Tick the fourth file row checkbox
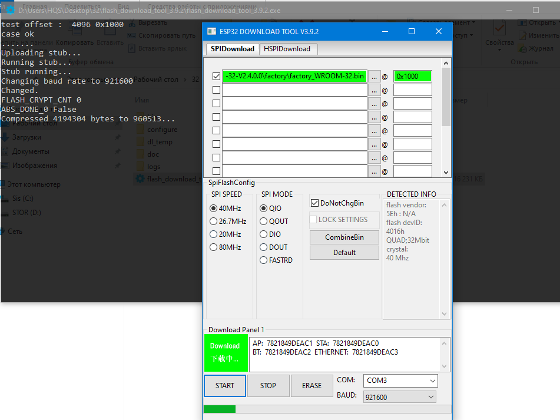 tap(216, 117)
